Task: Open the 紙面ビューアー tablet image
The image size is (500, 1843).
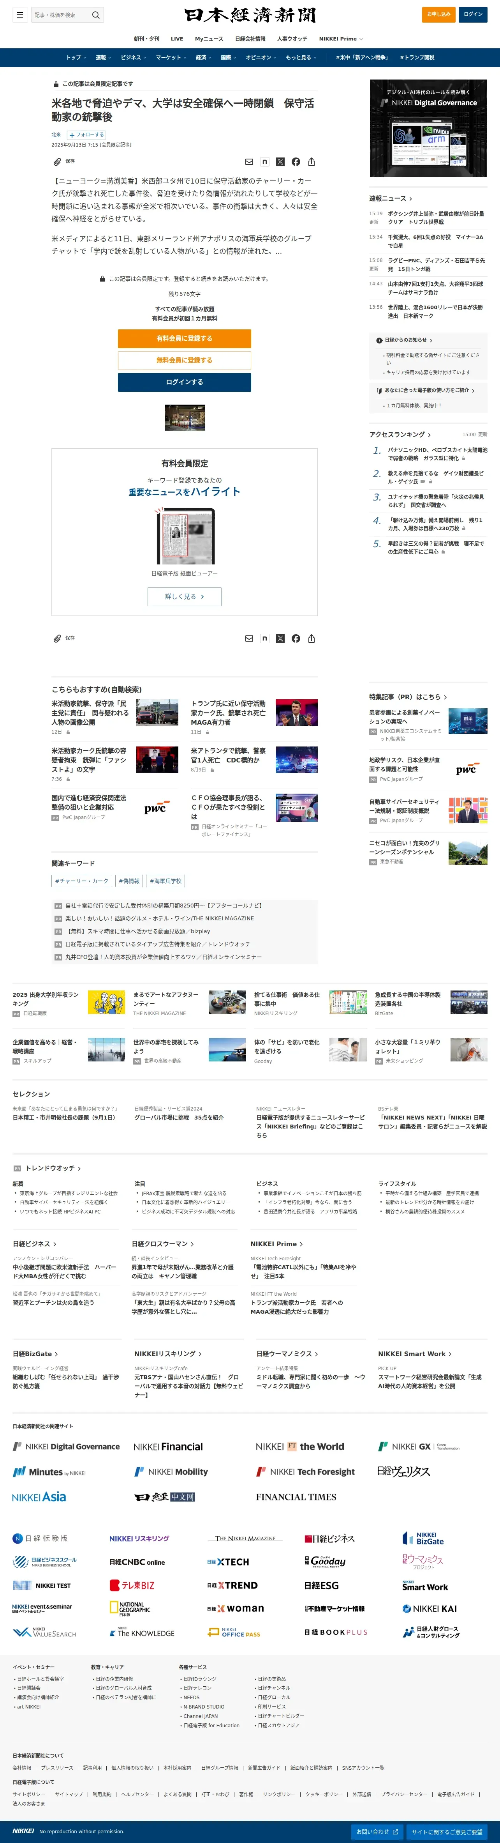Action: click(x=184, y=537)
